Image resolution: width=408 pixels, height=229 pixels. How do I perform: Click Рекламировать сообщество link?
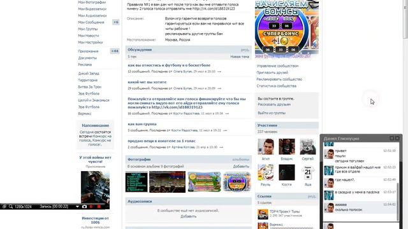(279, 79)
